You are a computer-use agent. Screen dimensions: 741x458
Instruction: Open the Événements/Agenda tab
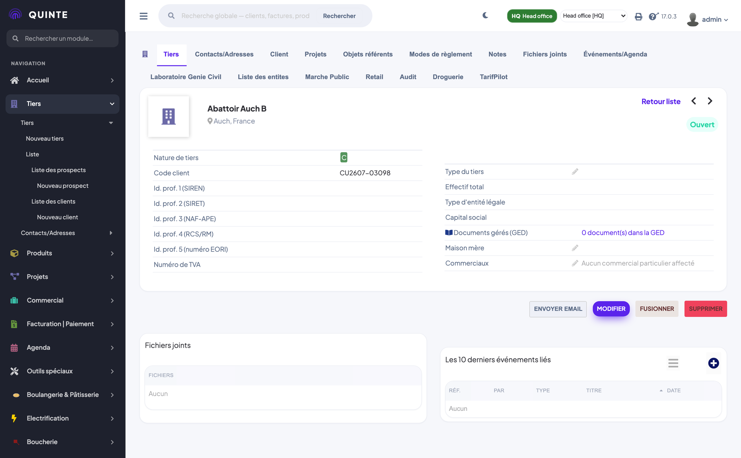tap(615, 54)
